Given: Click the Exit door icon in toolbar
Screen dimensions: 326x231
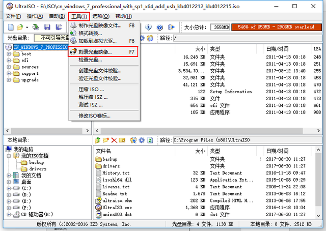Looking at the screenshot, I should (171, 27).
